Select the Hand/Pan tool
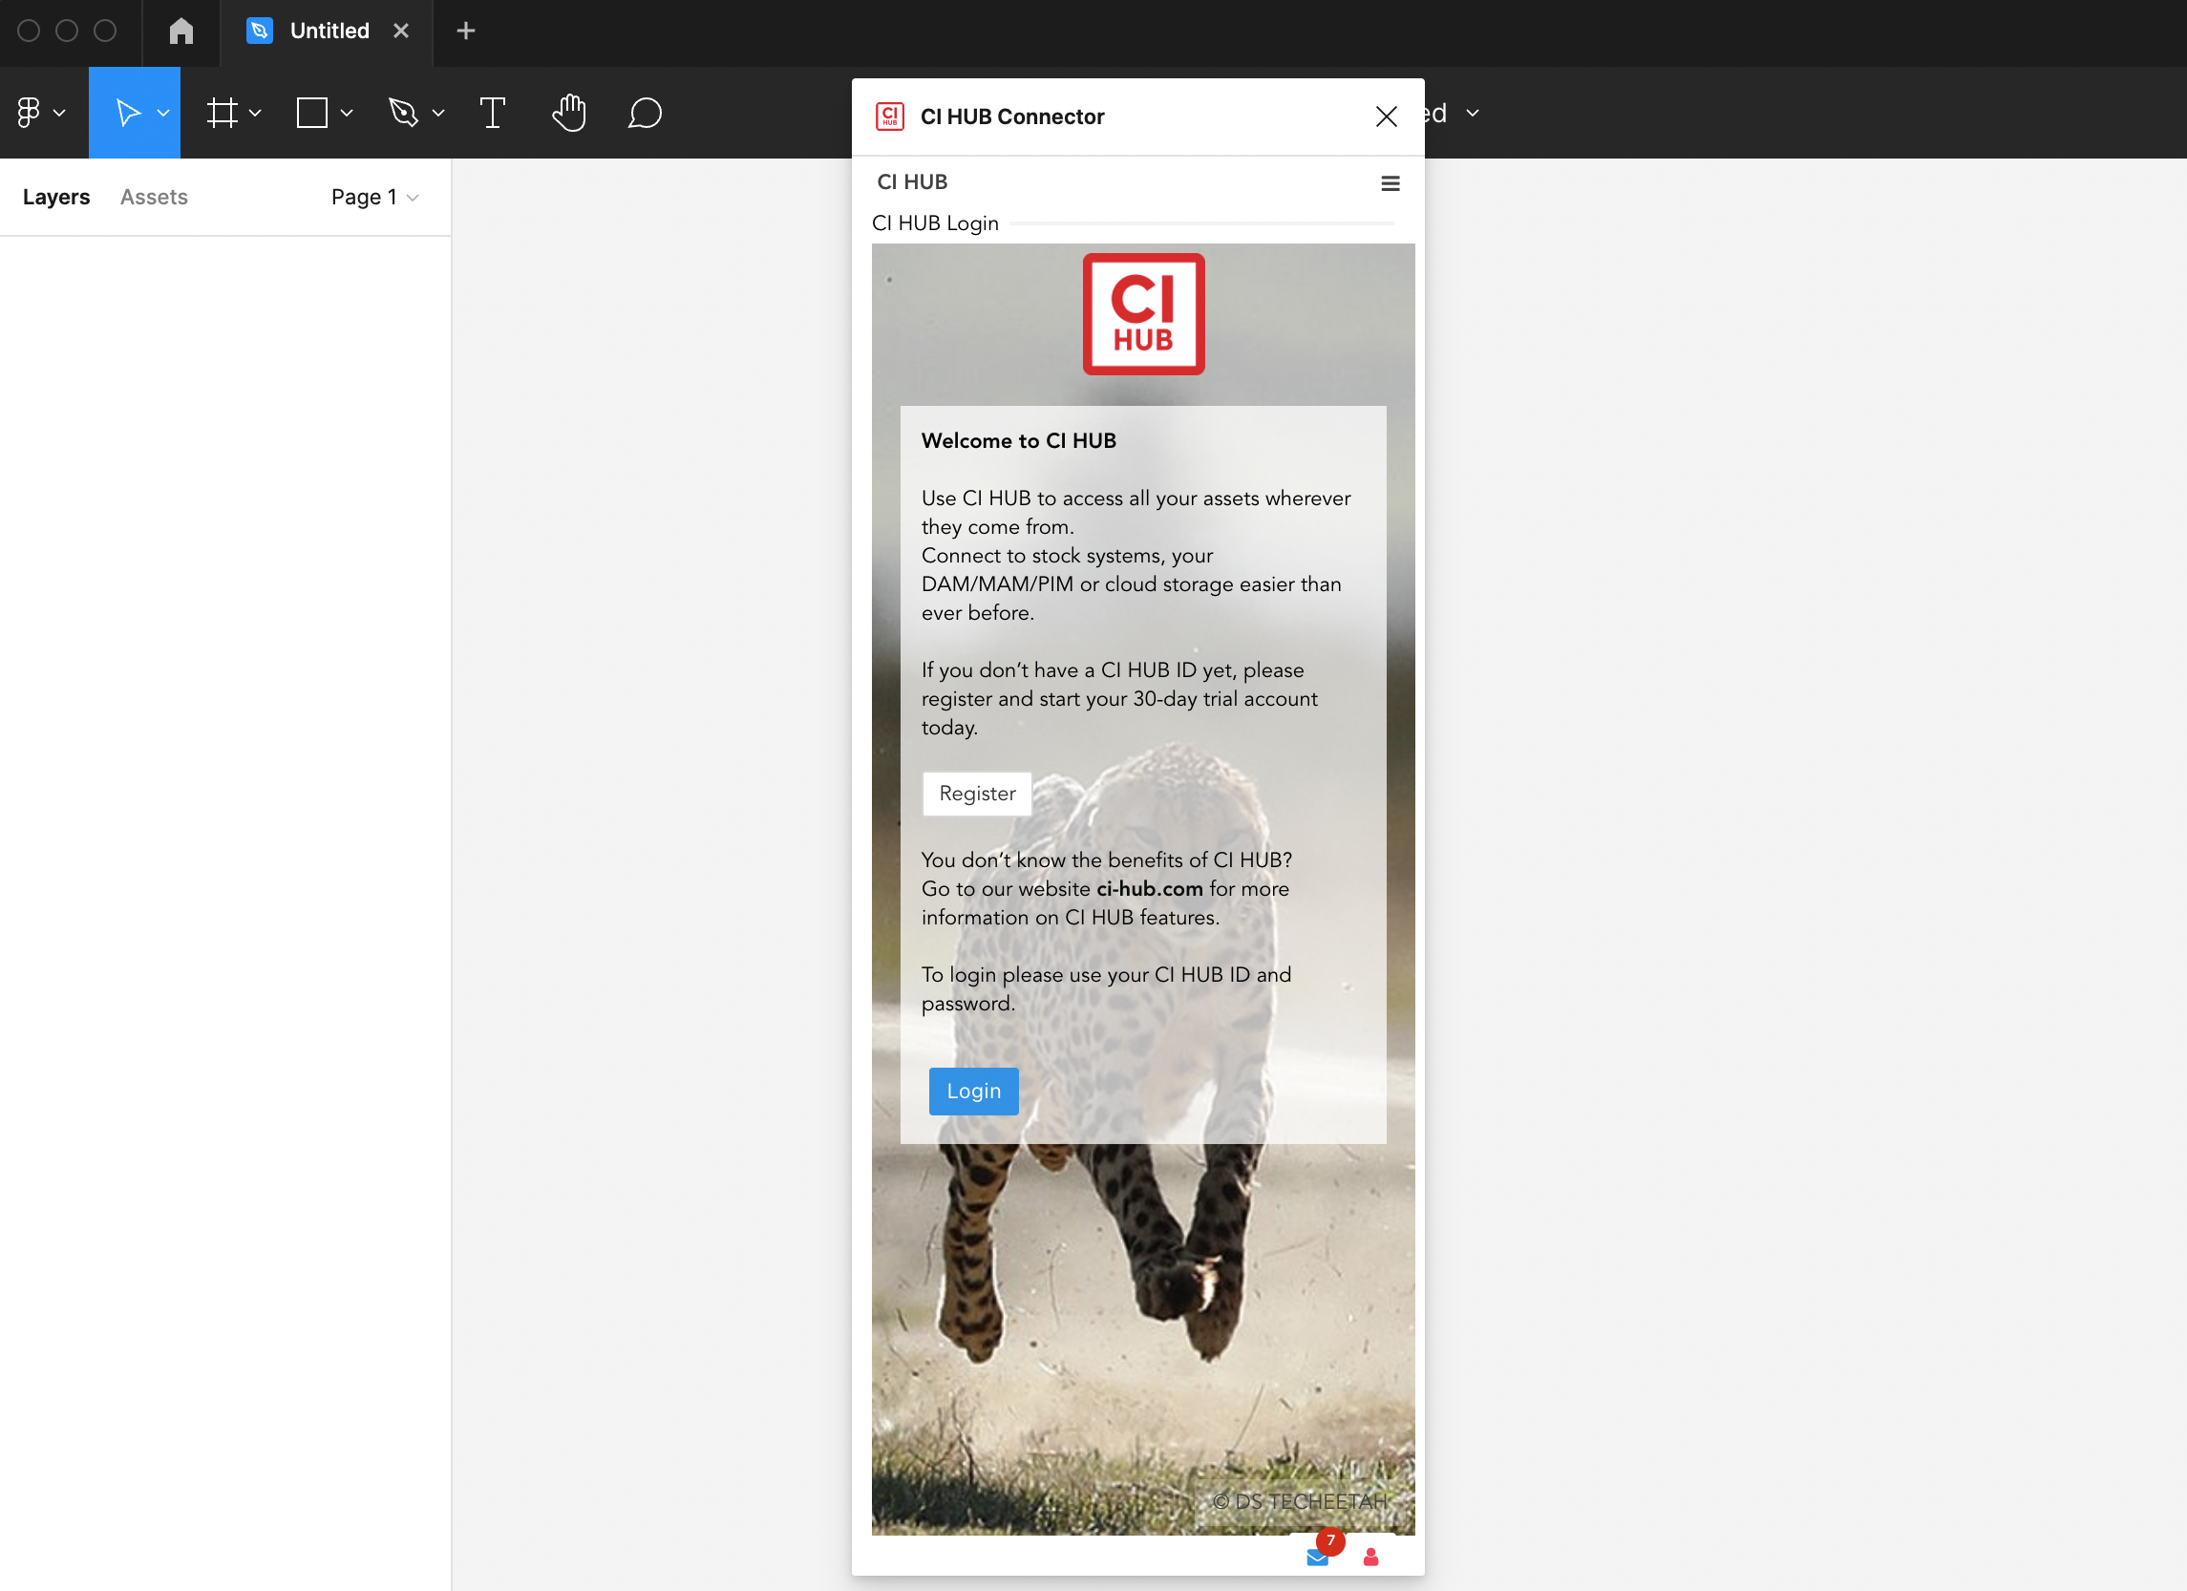Image resolution: width=2187 pixels, height=1591 pixels. pyautogui.click(x=569, y=112)
